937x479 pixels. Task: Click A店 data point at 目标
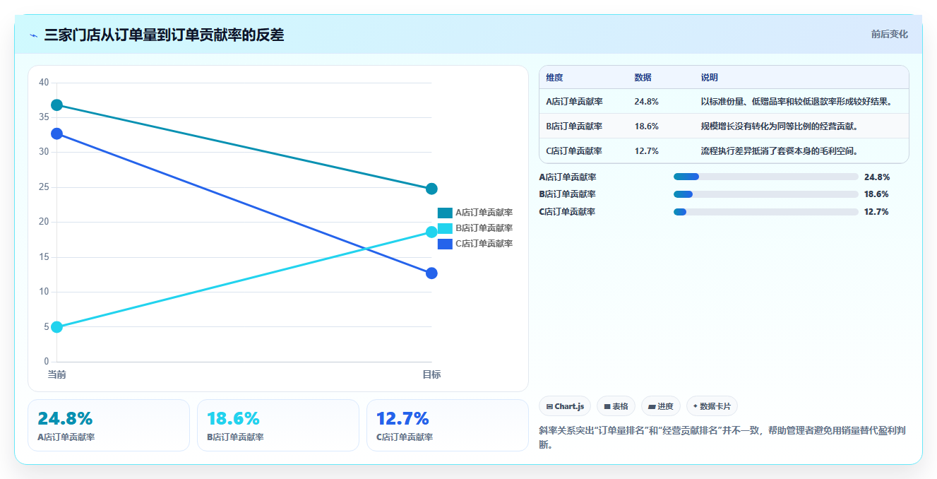431,189
